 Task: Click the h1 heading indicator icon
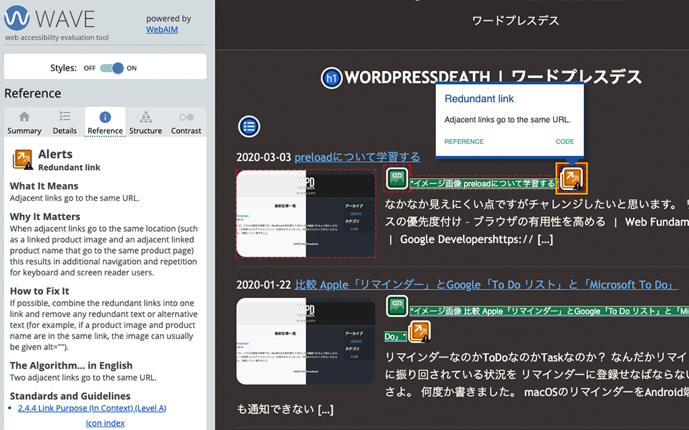pos(331,78)
